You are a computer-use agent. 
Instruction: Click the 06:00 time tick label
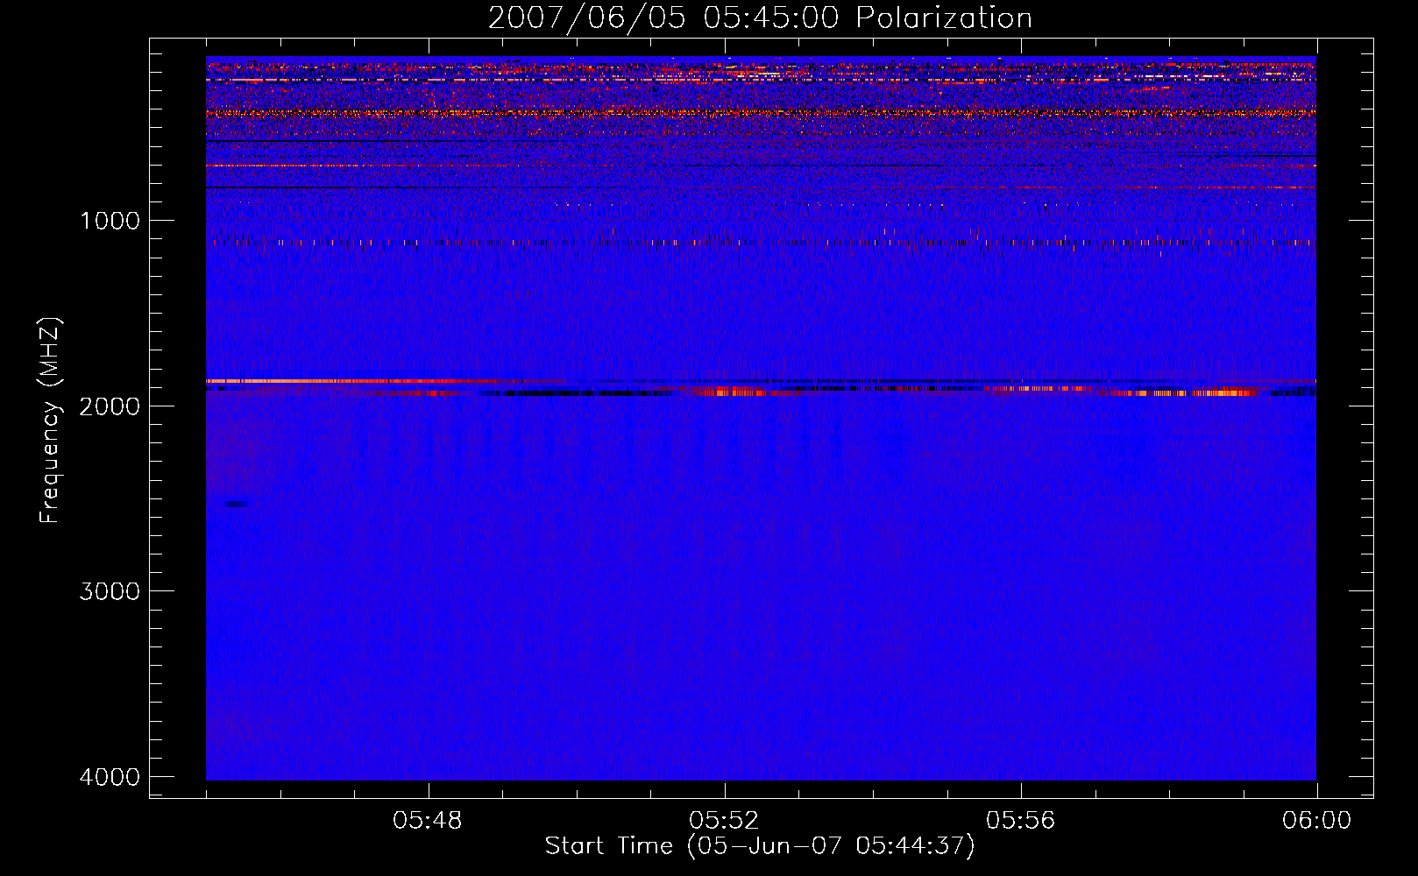click(1316, 821)
